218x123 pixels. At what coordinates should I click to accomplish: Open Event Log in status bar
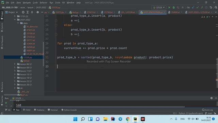pyautogui.click(x=207, y=110)
